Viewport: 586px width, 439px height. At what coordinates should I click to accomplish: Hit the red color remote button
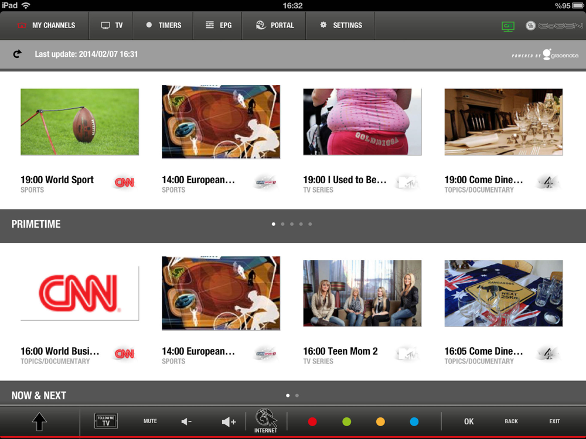coord(312,422)
